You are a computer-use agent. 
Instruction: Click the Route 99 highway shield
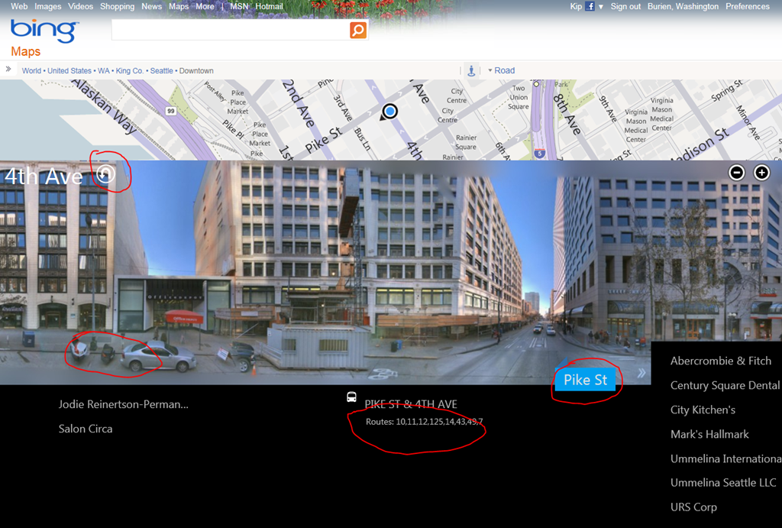point(171,111)
